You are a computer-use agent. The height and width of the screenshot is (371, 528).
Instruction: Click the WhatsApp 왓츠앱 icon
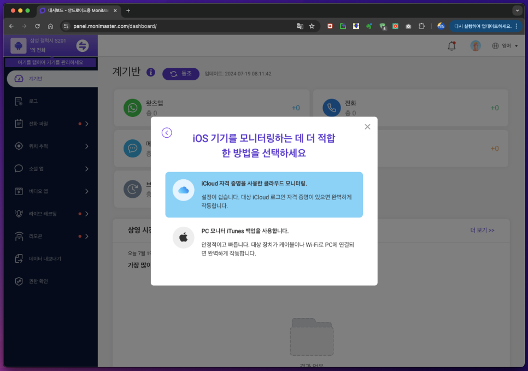[x=132, y=108]
